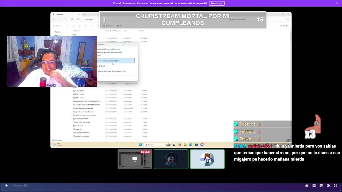Choose compare information of both files option
The width and height of the screenshot is (342, 192).
tap(111, 71)
